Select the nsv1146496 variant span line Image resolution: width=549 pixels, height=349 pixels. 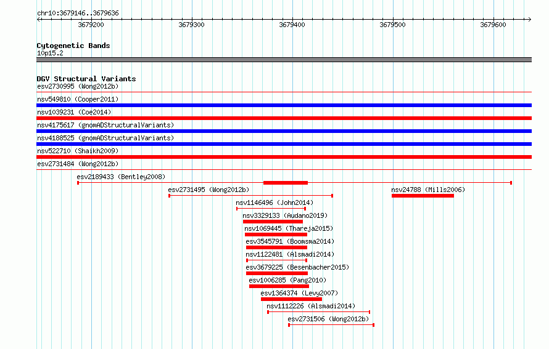(271, 209)
